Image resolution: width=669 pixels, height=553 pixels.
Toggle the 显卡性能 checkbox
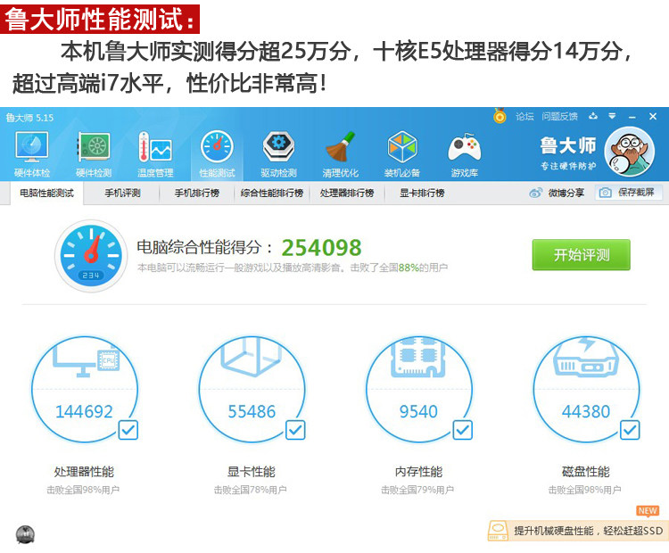[295, 430]
